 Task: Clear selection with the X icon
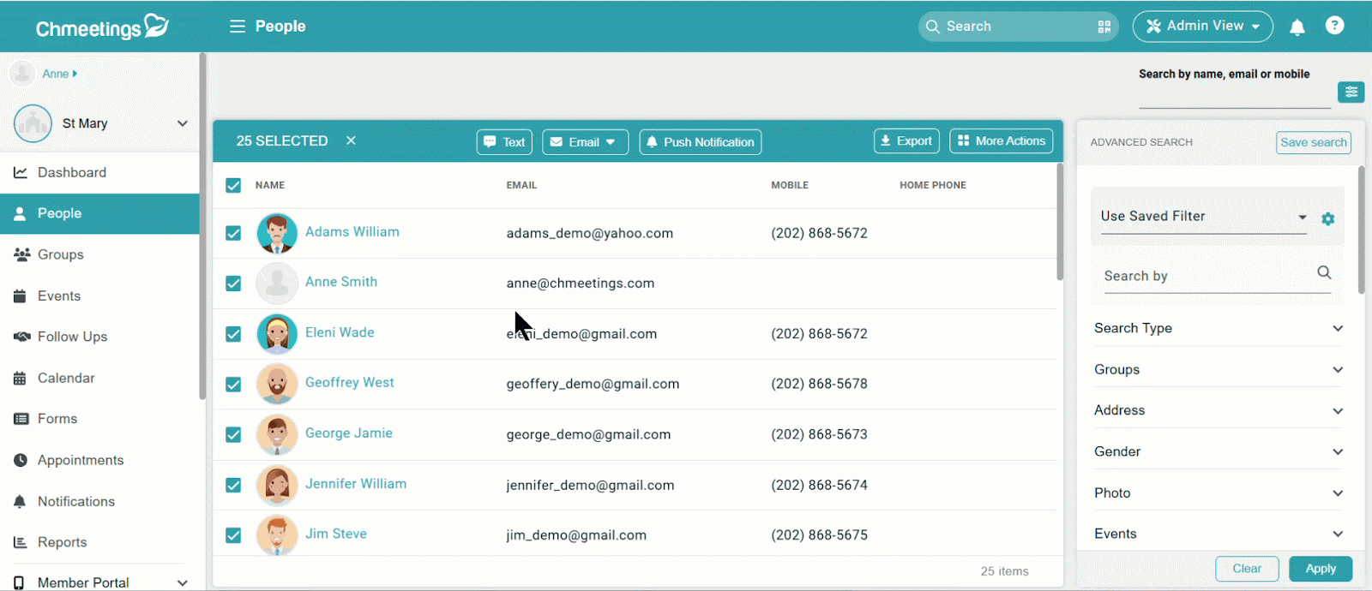[x=351, y=140]
